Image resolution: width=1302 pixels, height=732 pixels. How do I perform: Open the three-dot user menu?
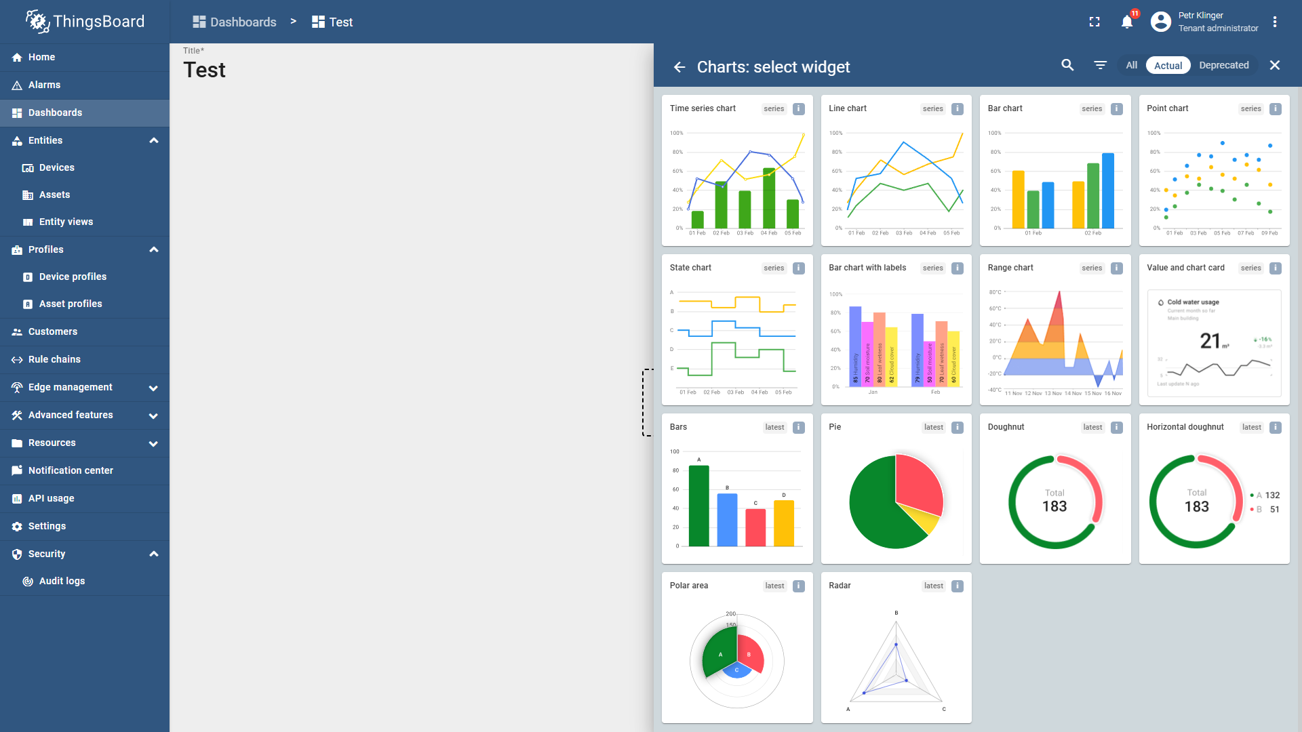click(1275, 22)
